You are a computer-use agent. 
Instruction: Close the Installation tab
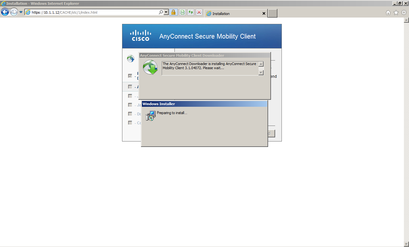264,13
